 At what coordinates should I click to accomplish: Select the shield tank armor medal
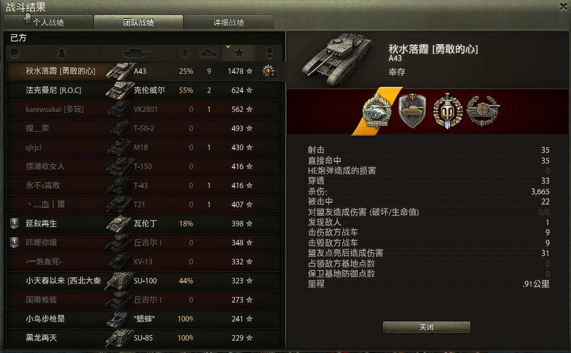pyautogui.click(x=412, y=111)
